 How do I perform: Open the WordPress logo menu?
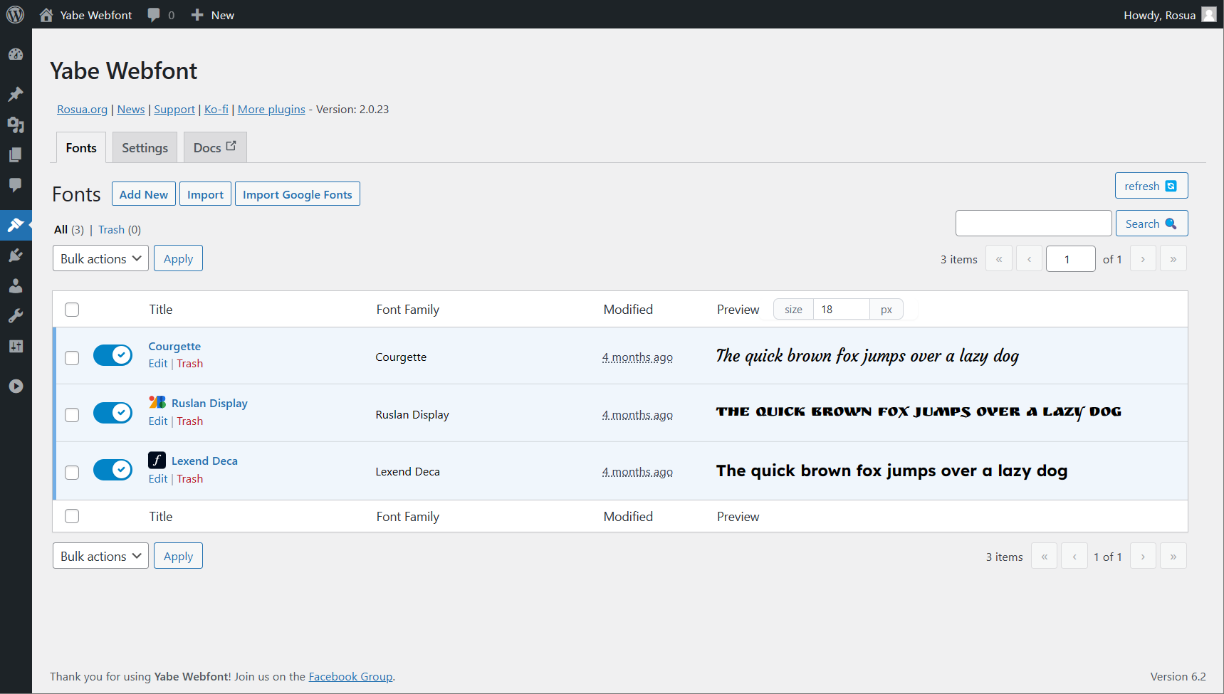pos(15,15)
